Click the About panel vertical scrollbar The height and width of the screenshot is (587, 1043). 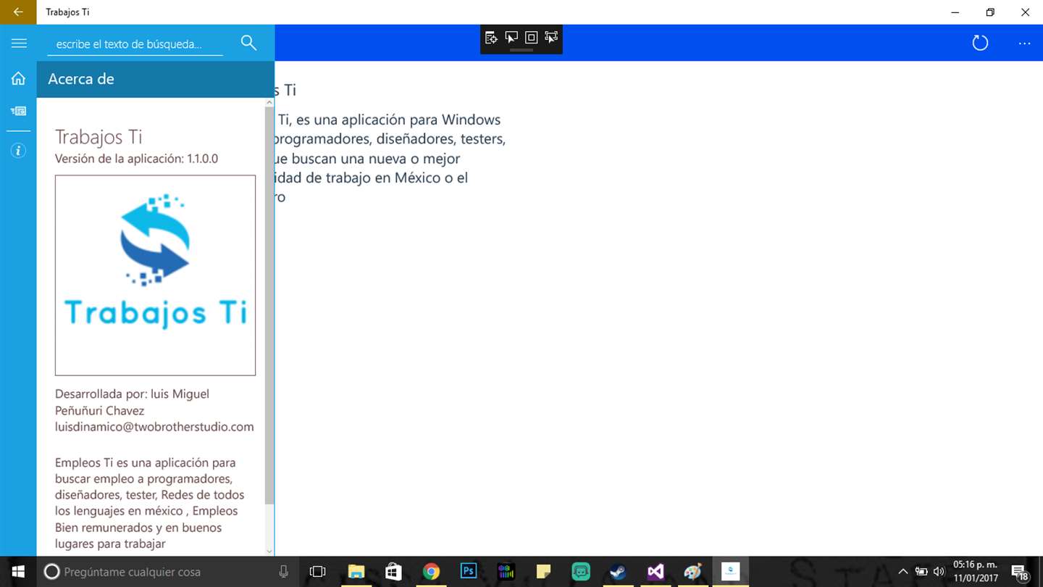point(269,304)
